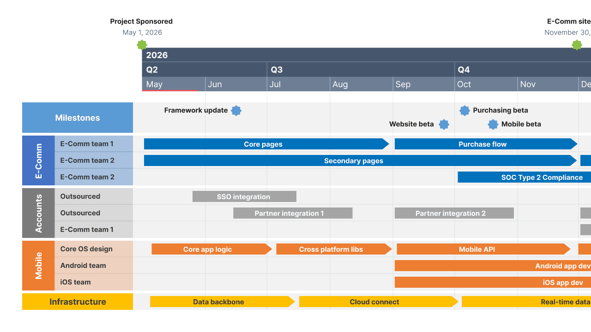Click the Q2 quarter header

pos(205,70)
